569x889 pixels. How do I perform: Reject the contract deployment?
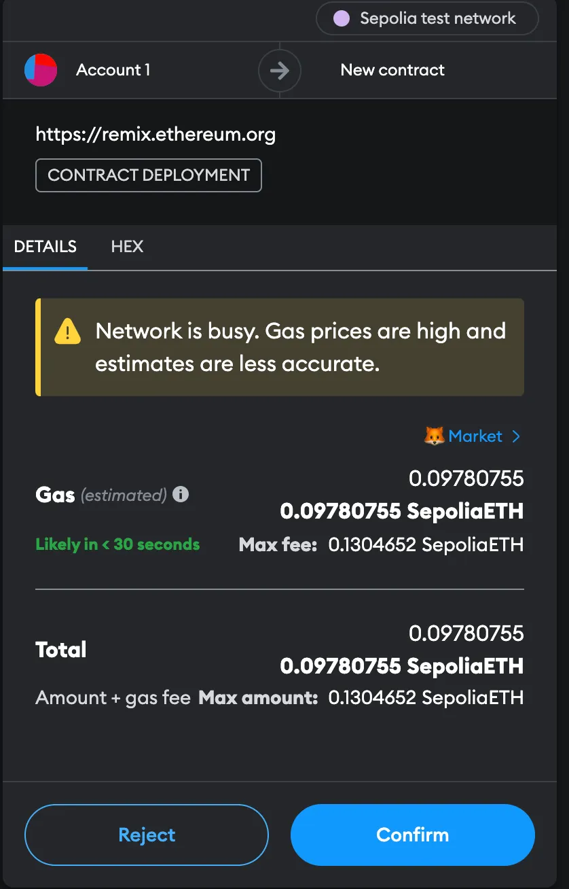click(x=147, y=835)
